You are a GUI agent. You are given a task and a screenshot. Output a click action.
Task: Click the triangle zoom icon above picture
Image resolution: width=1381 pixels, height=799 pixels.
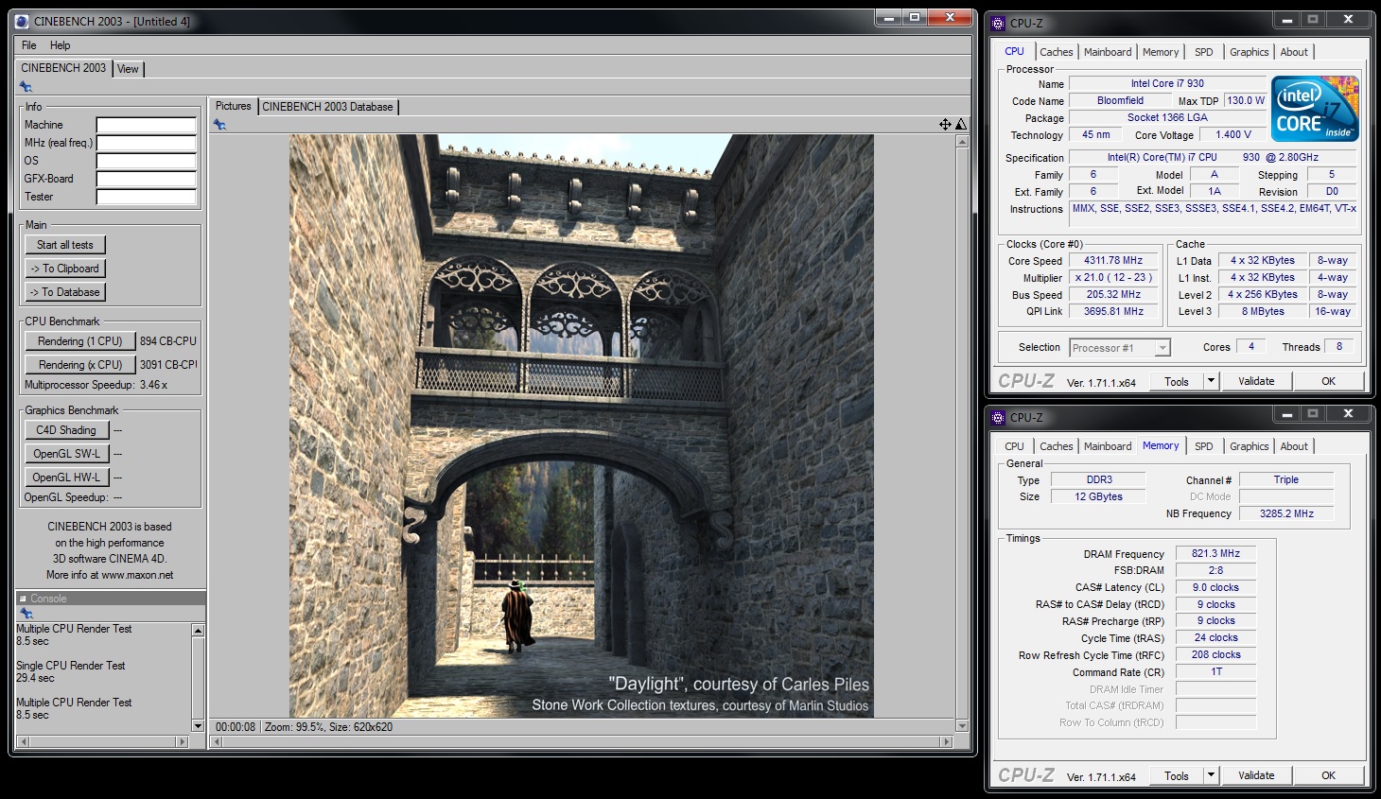coord(961,124)
